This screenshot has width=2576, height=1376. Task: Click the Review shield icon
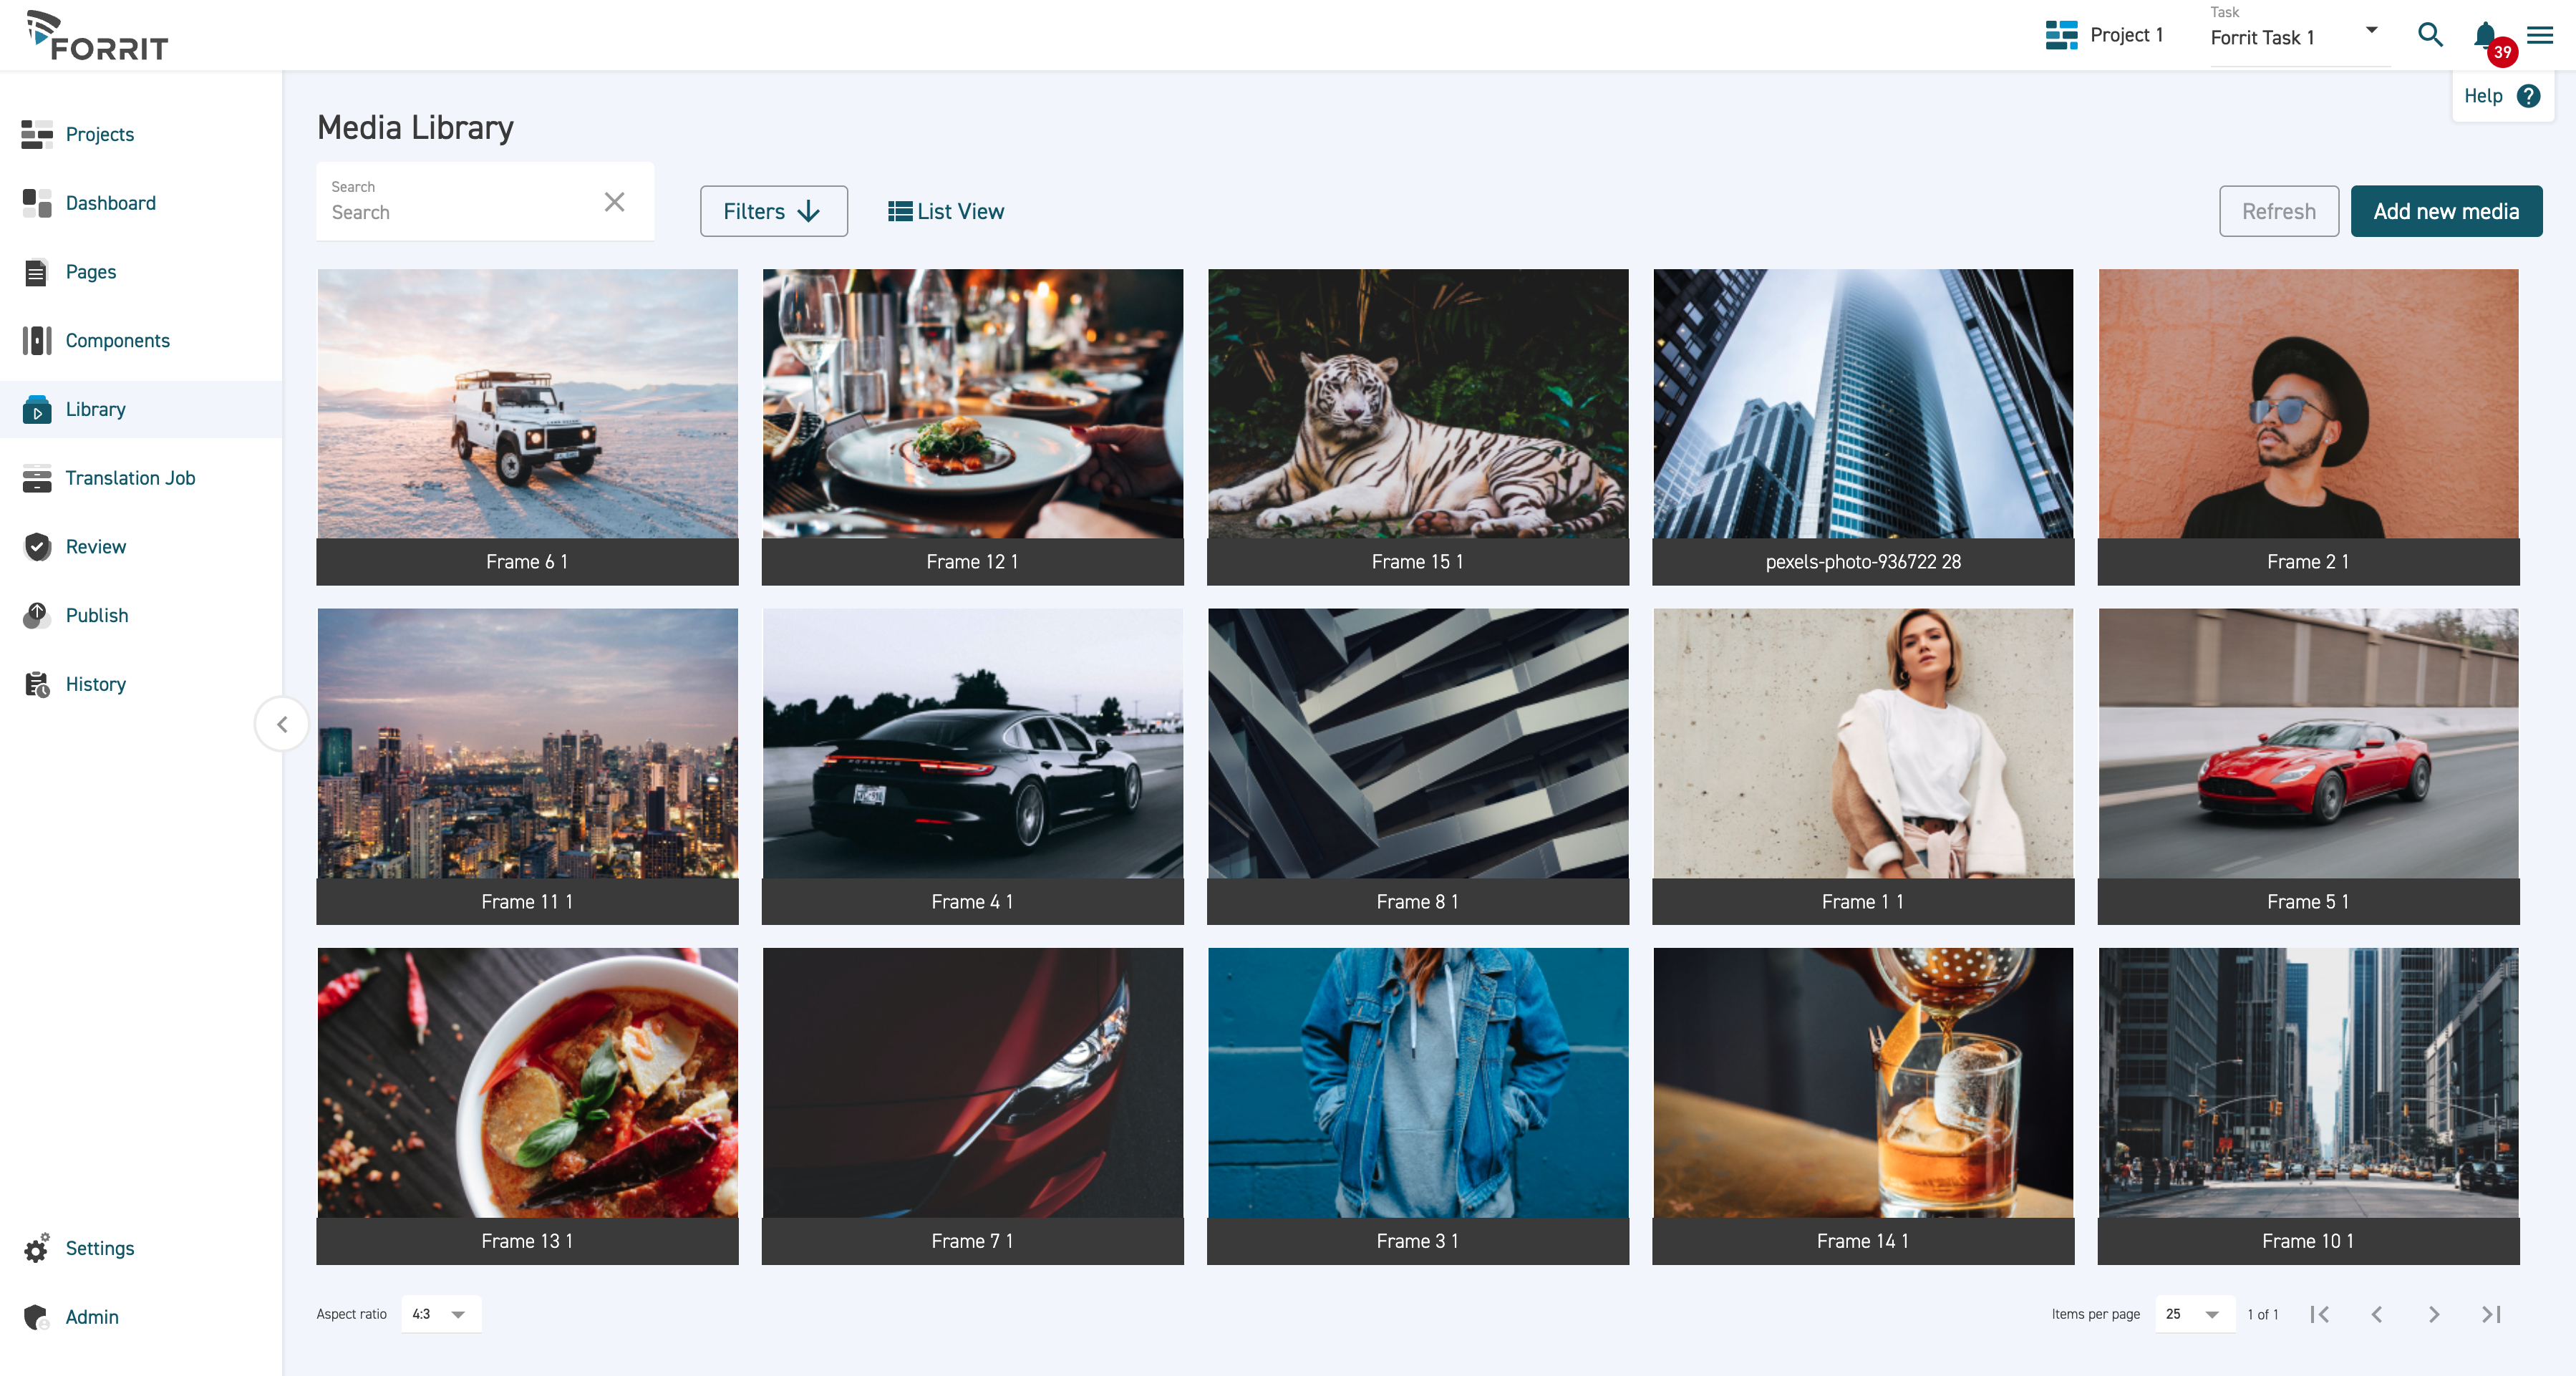(x=37, y=547)
